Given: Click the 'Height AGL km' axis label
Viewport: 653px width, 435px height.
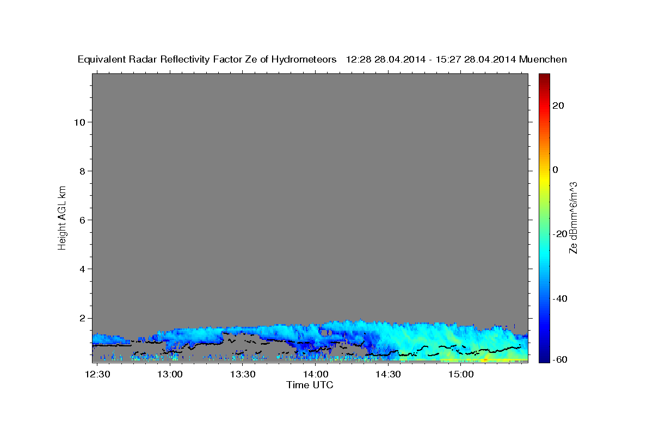Looking at the screenshot, I should click(x=62, y=217).
